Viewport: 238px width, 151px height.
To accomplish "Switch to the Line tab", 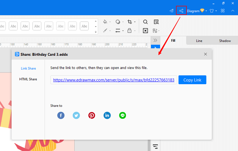I will [199, 41].
